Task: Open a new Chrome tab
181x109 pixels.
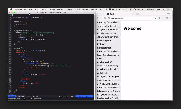Action: (x=138, y=14)
